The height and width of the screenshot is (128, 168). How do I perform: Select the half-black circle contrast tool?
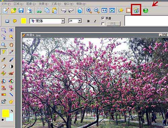11,67
